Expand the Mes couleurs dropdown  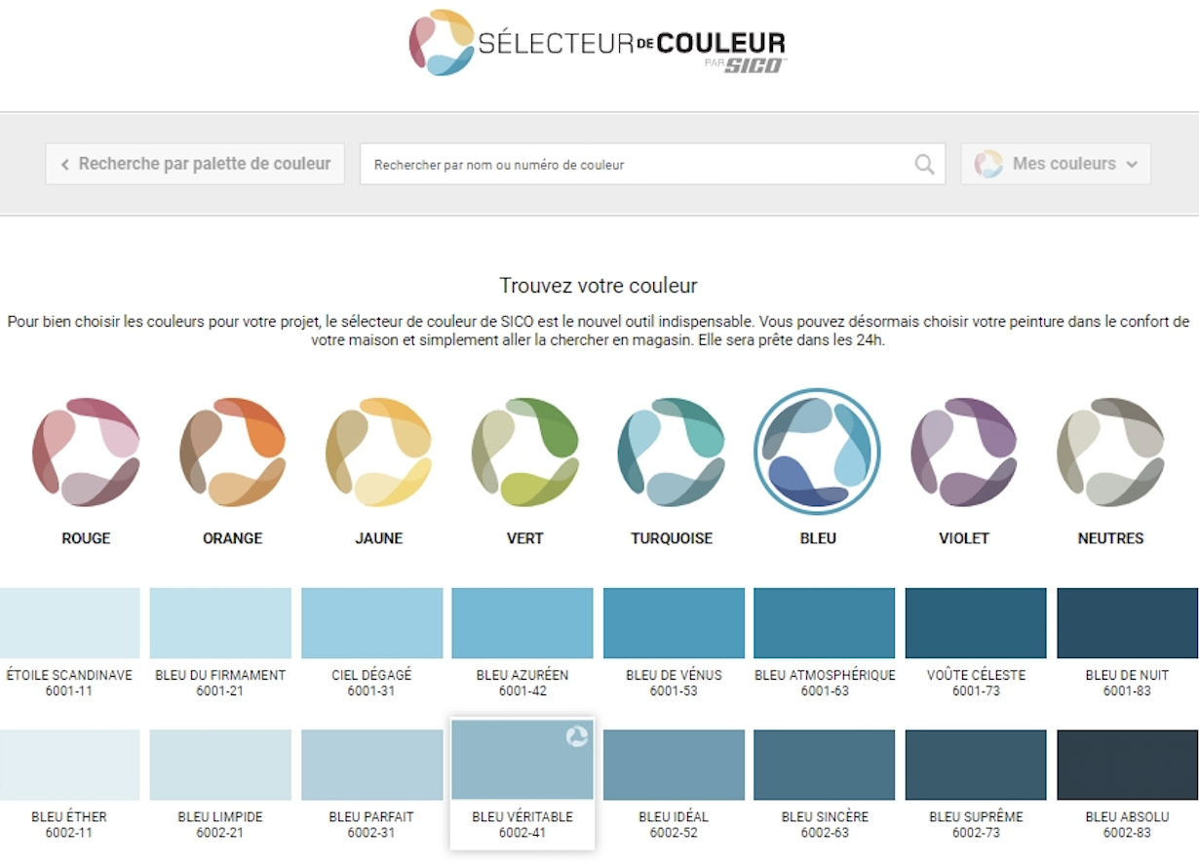click(1056, 164)
